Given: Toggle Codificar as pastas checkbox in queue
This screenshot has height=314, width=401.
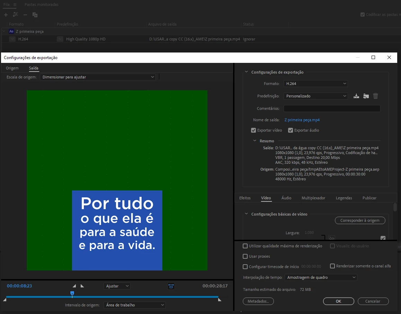Looking at the screenshot, I should click(362, 15).
